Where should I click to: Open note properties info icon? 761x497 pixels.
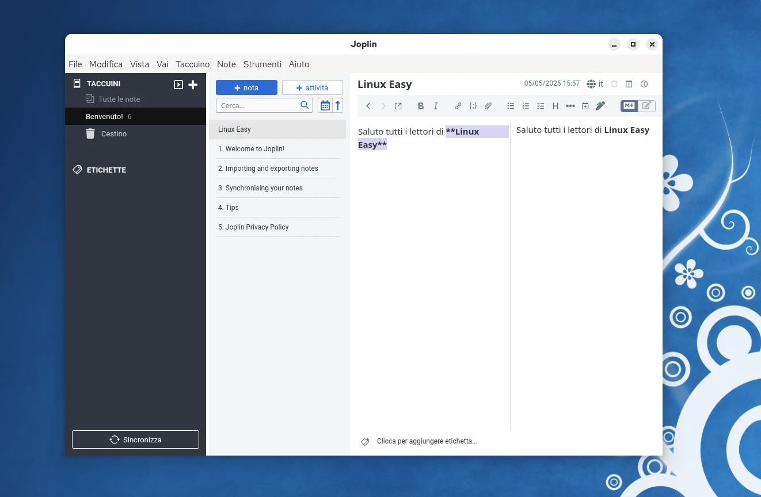[x=644, y=84]
